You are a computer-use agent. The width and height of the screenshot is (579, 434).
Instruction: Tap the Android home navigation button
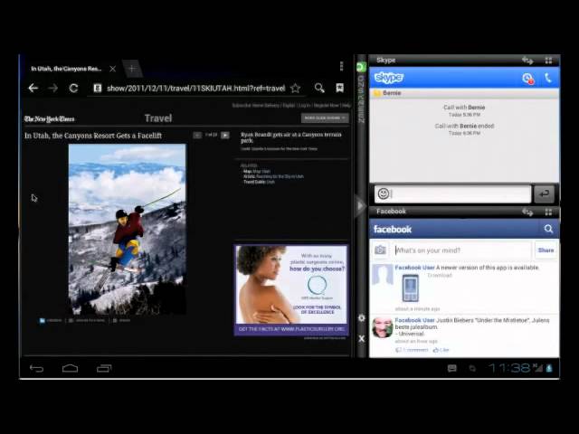click(70, 368)
